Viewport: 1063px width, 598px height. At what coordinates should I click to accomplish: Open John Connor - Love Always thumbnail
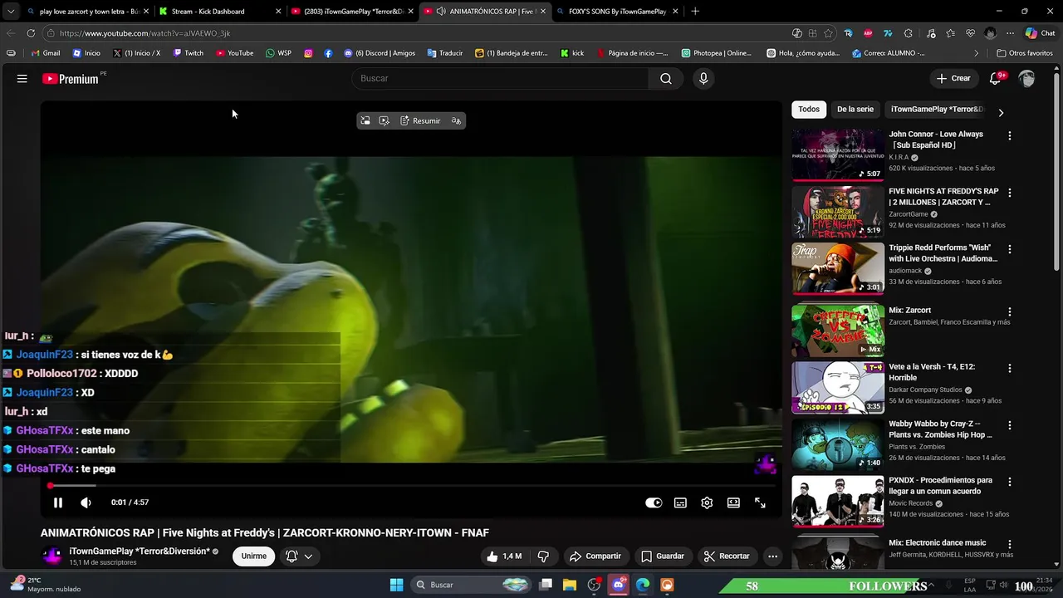(x=837, y=154)
